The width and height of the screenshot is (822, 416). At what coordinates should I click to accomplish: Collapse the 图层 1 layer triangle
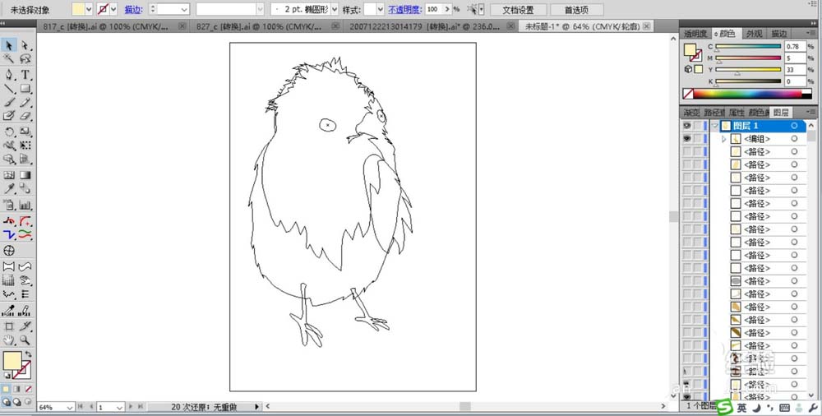click(715, 126)
